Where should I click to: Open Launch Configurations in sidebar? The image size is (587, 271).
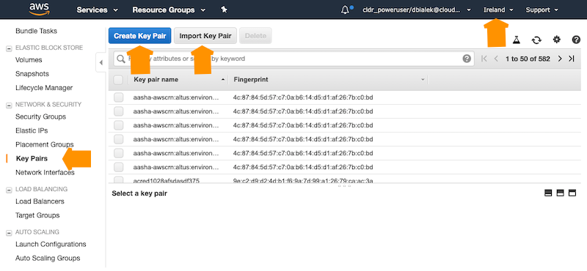[x=51, y=245]
